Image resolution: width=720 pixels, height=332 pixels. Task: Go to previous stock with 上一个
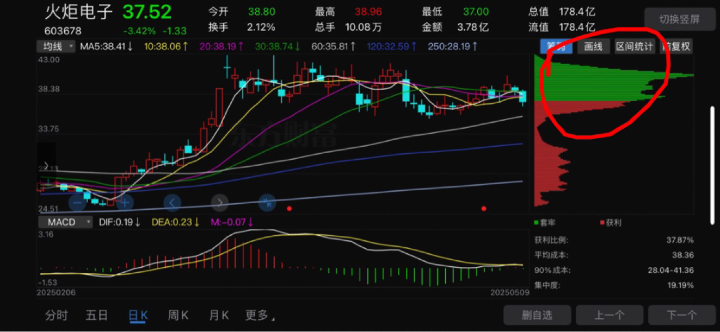tap(609, 315)
